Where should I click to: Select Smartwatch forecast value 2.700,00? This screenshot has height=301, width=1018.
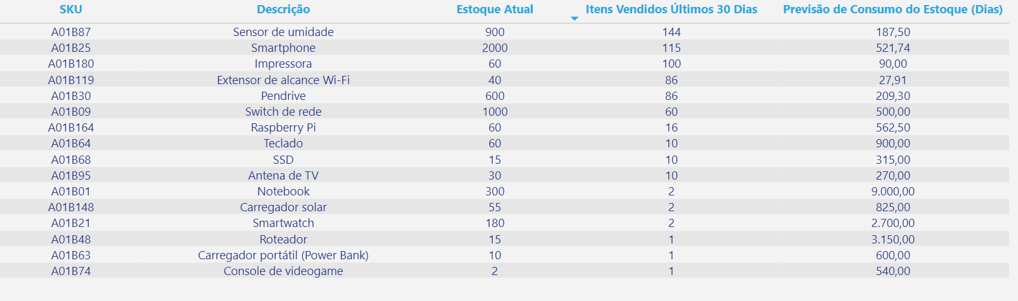[x=893, y=223]
